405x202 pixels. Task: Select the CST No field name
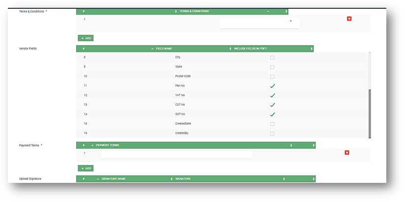coord(180,104)
